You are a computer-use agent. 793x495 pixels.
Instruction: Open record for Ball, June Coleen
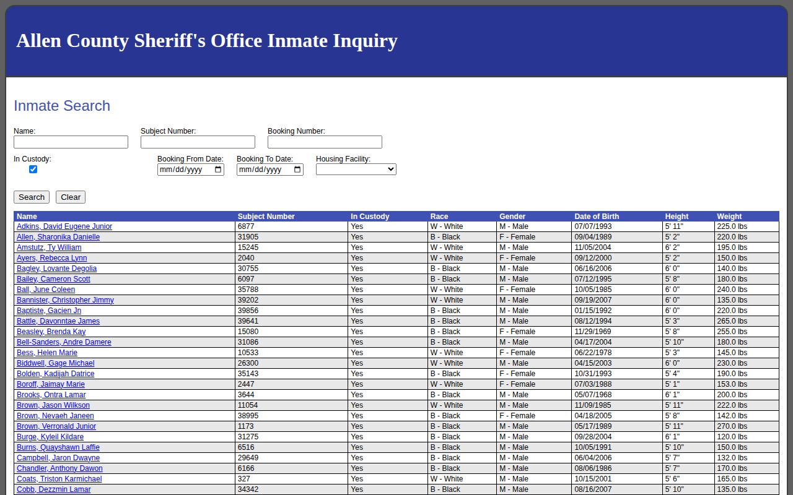(x=46, y=290)
